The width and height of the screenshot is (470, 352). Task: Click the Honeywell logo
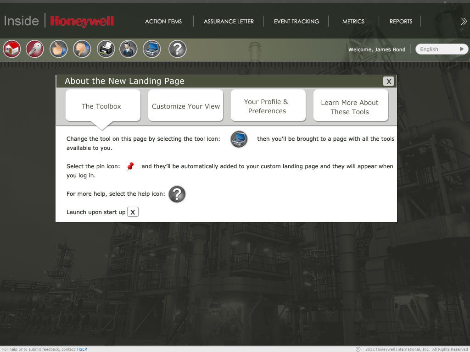click(x=82, y=21)
